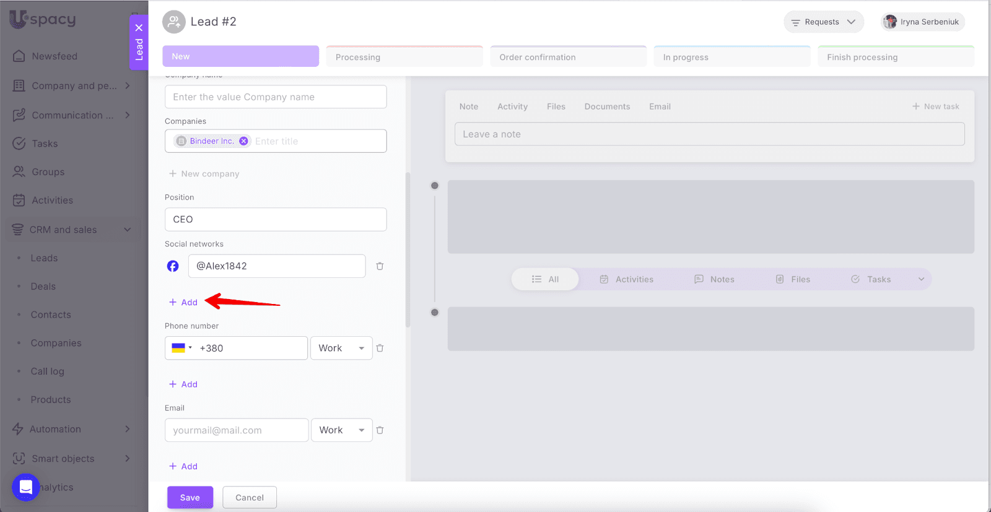Click the Facebook social network icon
Screen dimensions: 991x512
click(x=173, y=266)
